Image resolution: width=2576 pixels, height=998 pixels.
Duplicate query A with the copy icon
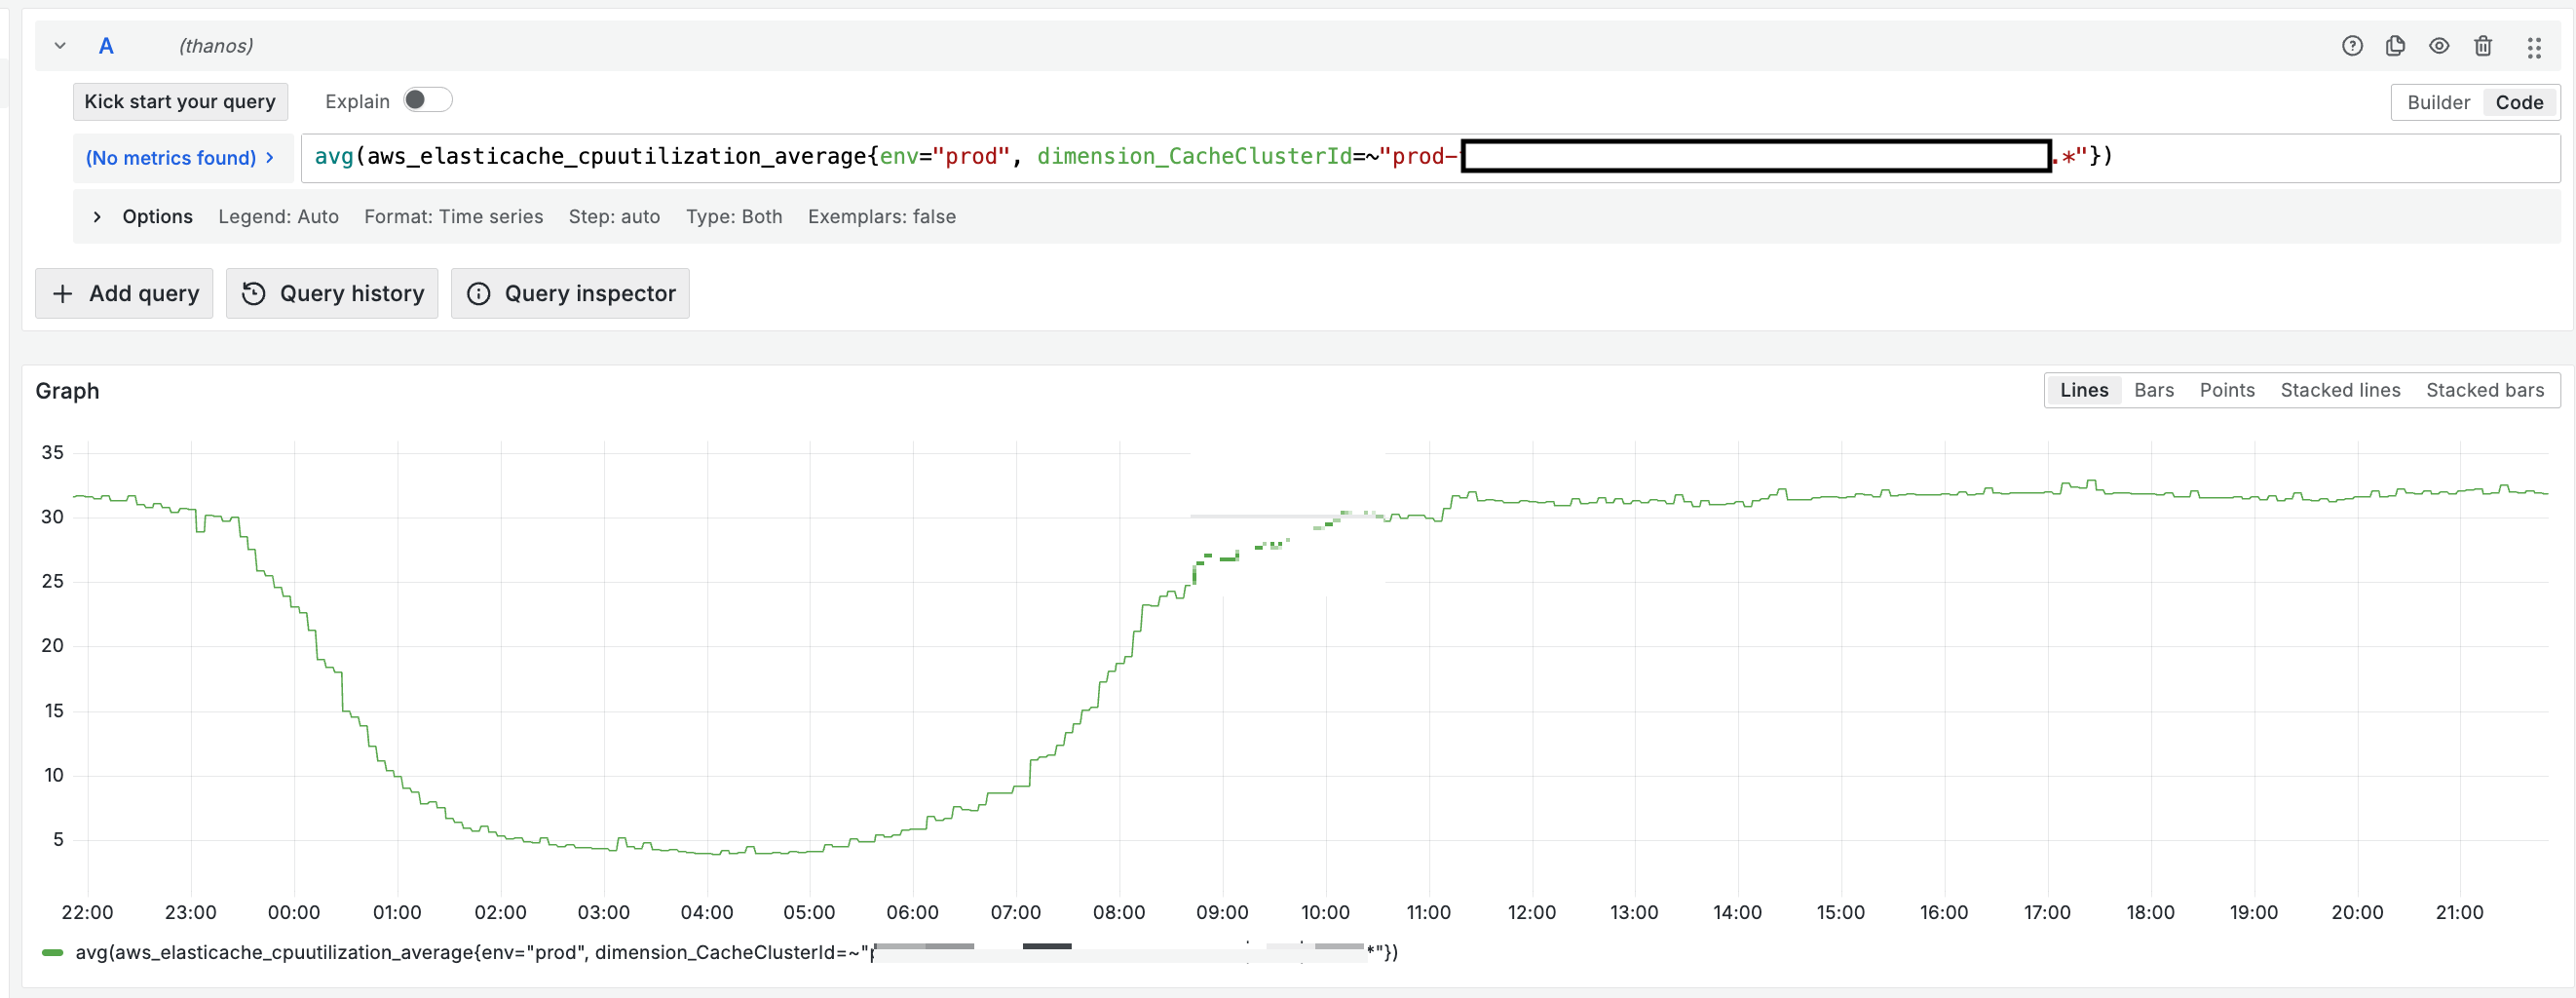(x=2395, y=46)
